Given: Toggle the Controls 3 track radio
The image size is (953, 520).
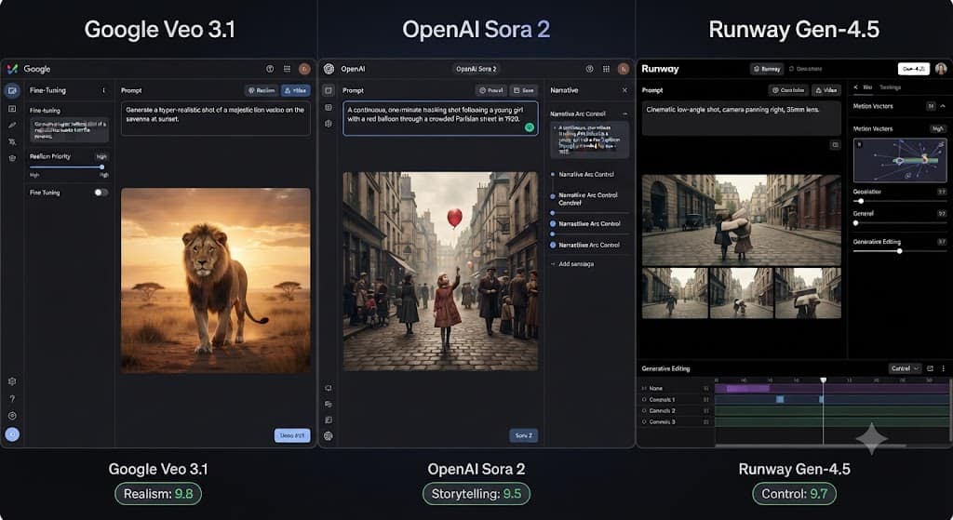Looking at the screenshot, I should click(x=644, y=421).
